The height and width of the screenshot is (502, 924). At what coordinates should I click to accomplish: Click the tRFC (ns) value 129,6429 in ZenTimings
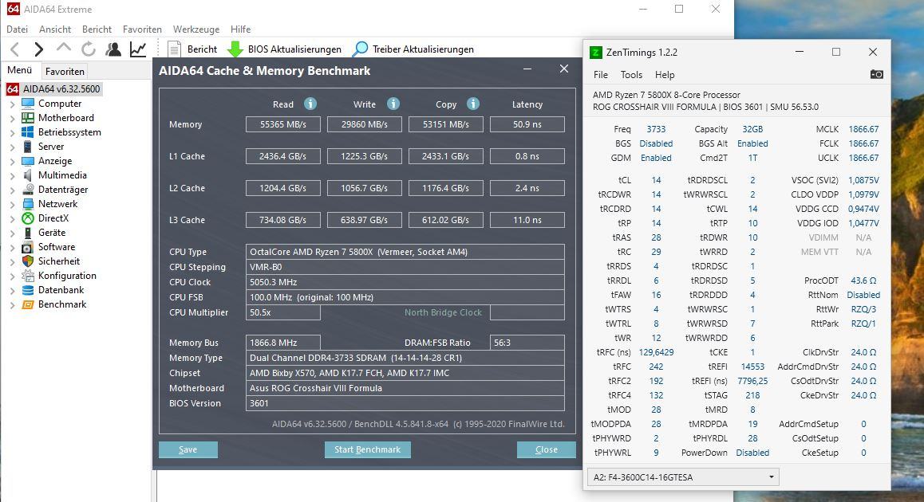point(656,352)
